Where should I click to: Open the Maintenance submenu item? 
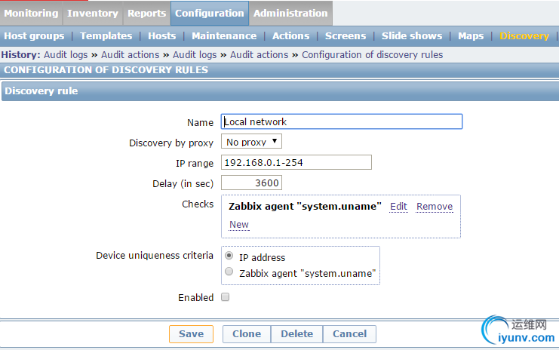click(224, 35)
